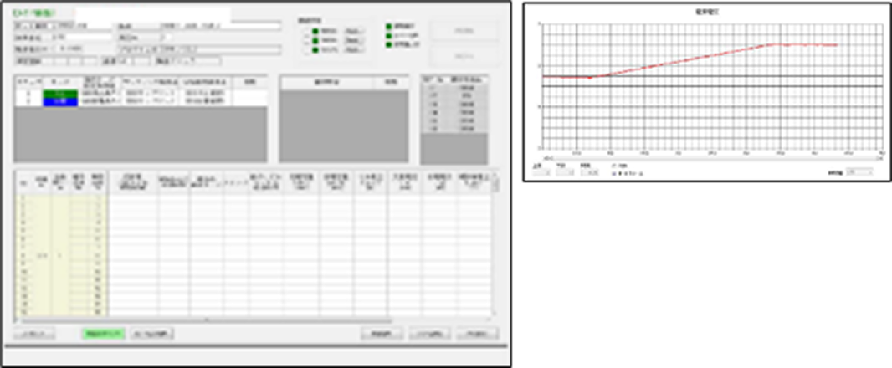Click the first green status indicator in measurement group
This screenshot has width=892, height=368.
pos(314,32)
